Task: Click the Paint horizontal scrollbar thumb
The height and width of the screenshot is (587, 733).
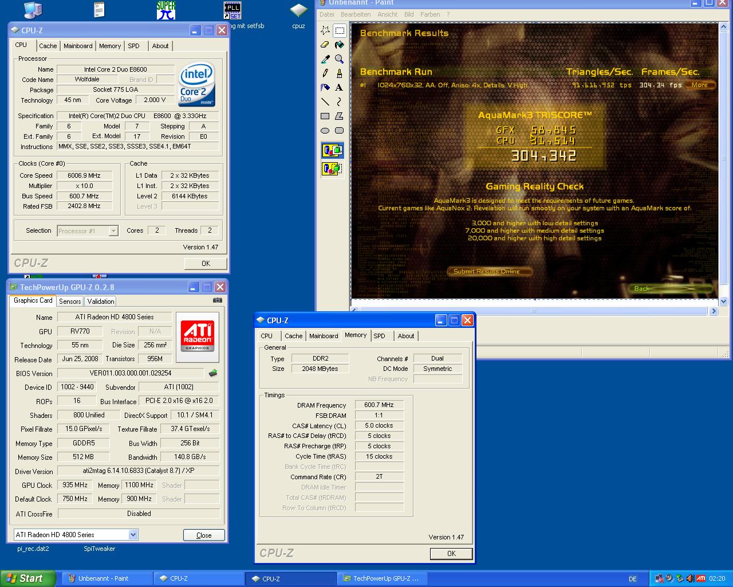Action: pos(534,311)
